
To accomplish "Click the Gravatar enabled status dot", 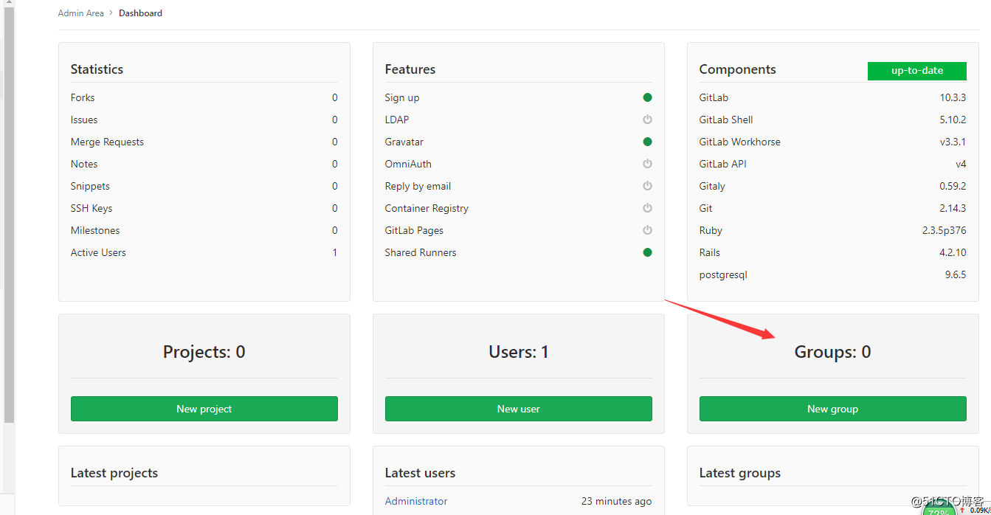I will 647,142.
